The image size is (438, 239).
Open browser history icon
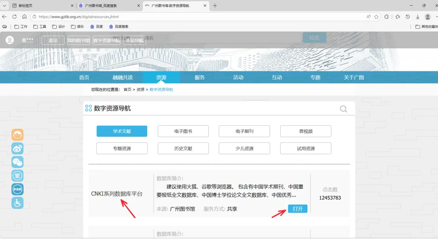(408, 17)
